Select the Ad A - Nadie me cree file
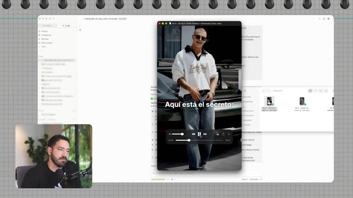The width and height of the screenshot is (353, 198). (302, 104)
